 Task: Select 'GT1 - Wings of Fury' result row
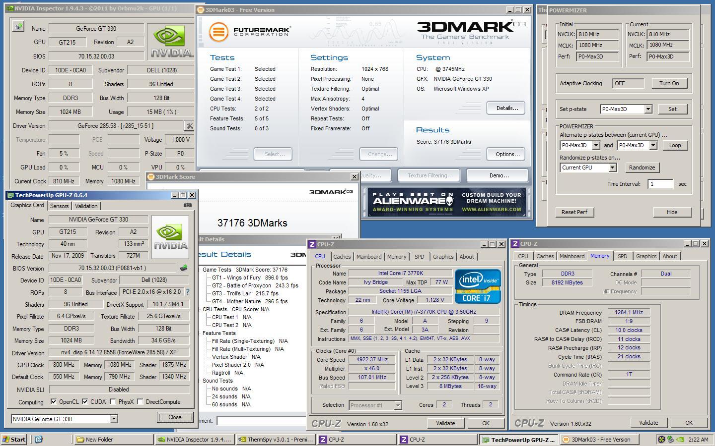pos(250,278)
